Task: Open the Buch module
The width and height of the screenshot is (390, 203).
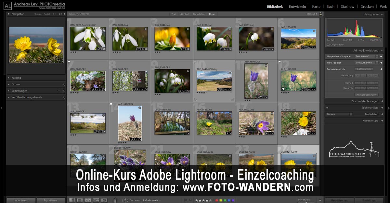Action: [x=331, y=6]
